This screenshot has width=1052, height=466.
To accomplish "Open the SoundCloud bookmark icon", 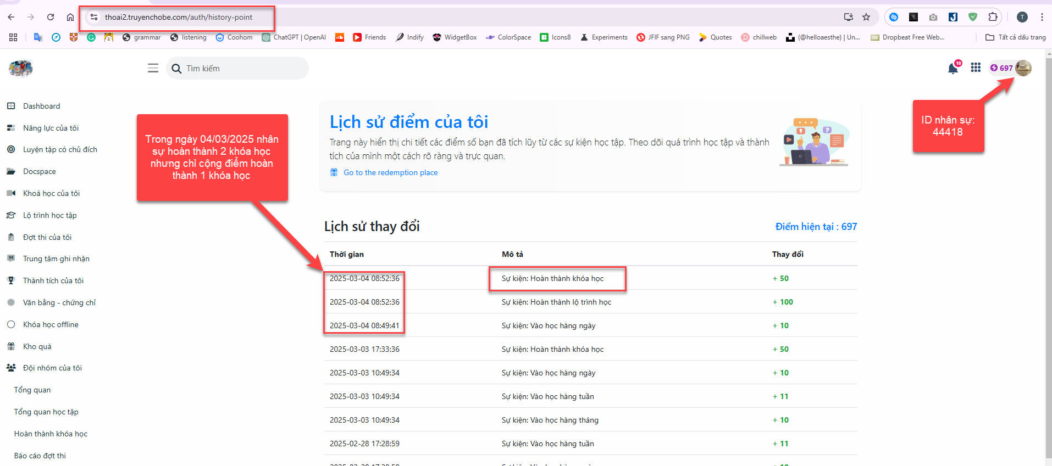I will (x=340, y=37).
